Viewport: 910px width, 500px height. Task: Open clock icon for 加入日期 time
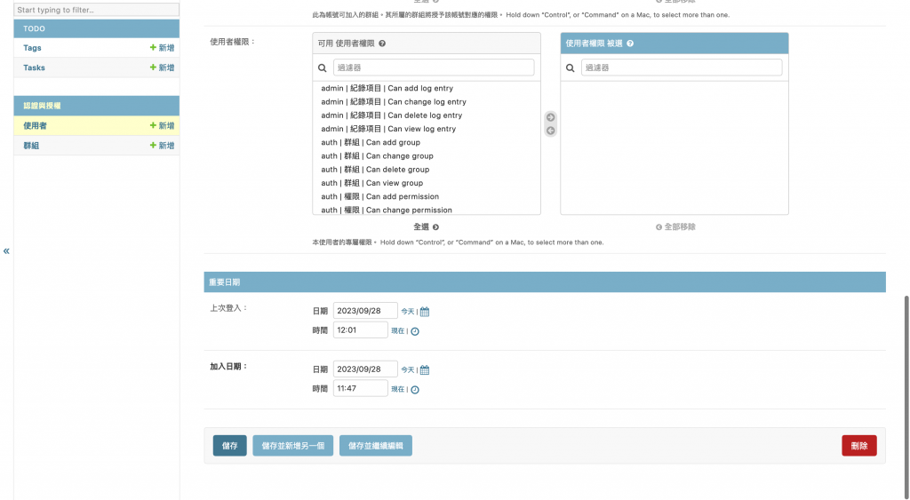point(415,389)
